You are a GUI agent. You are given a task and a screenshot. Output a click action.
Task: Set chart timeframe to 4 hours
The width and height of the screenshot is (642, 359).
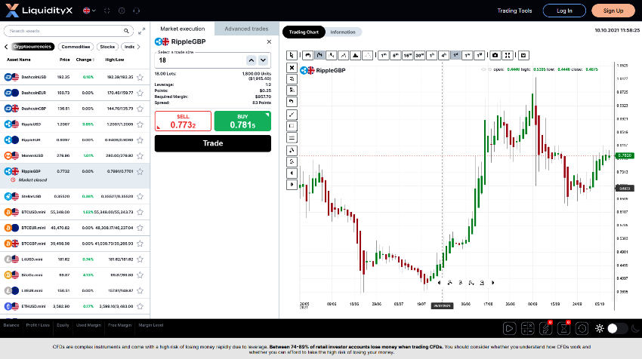tap(443, 55)
